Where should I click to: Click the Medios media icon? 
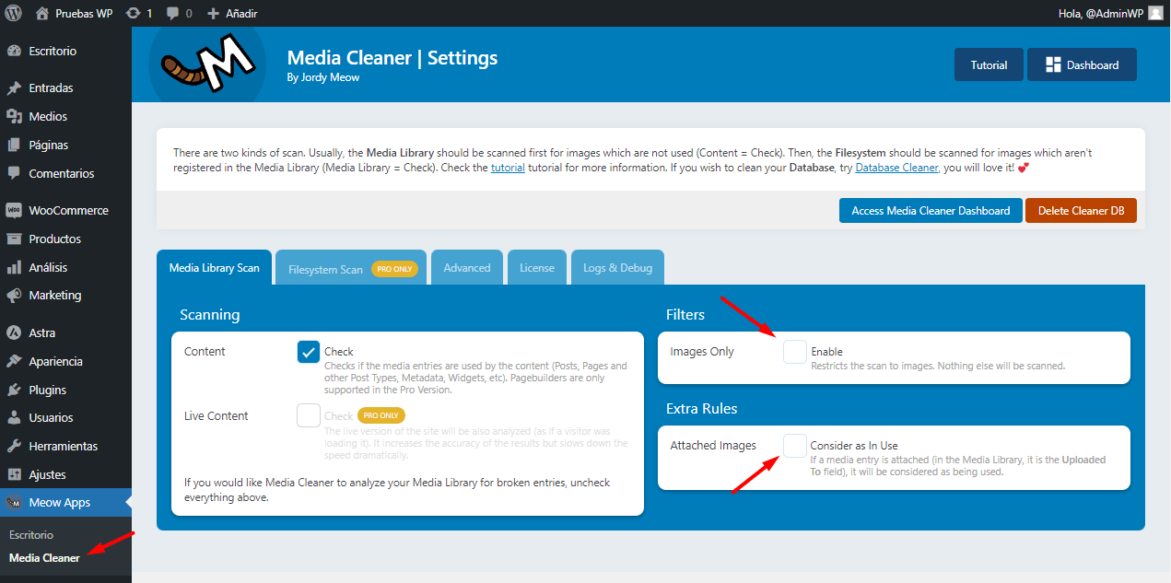click(14, 117)
